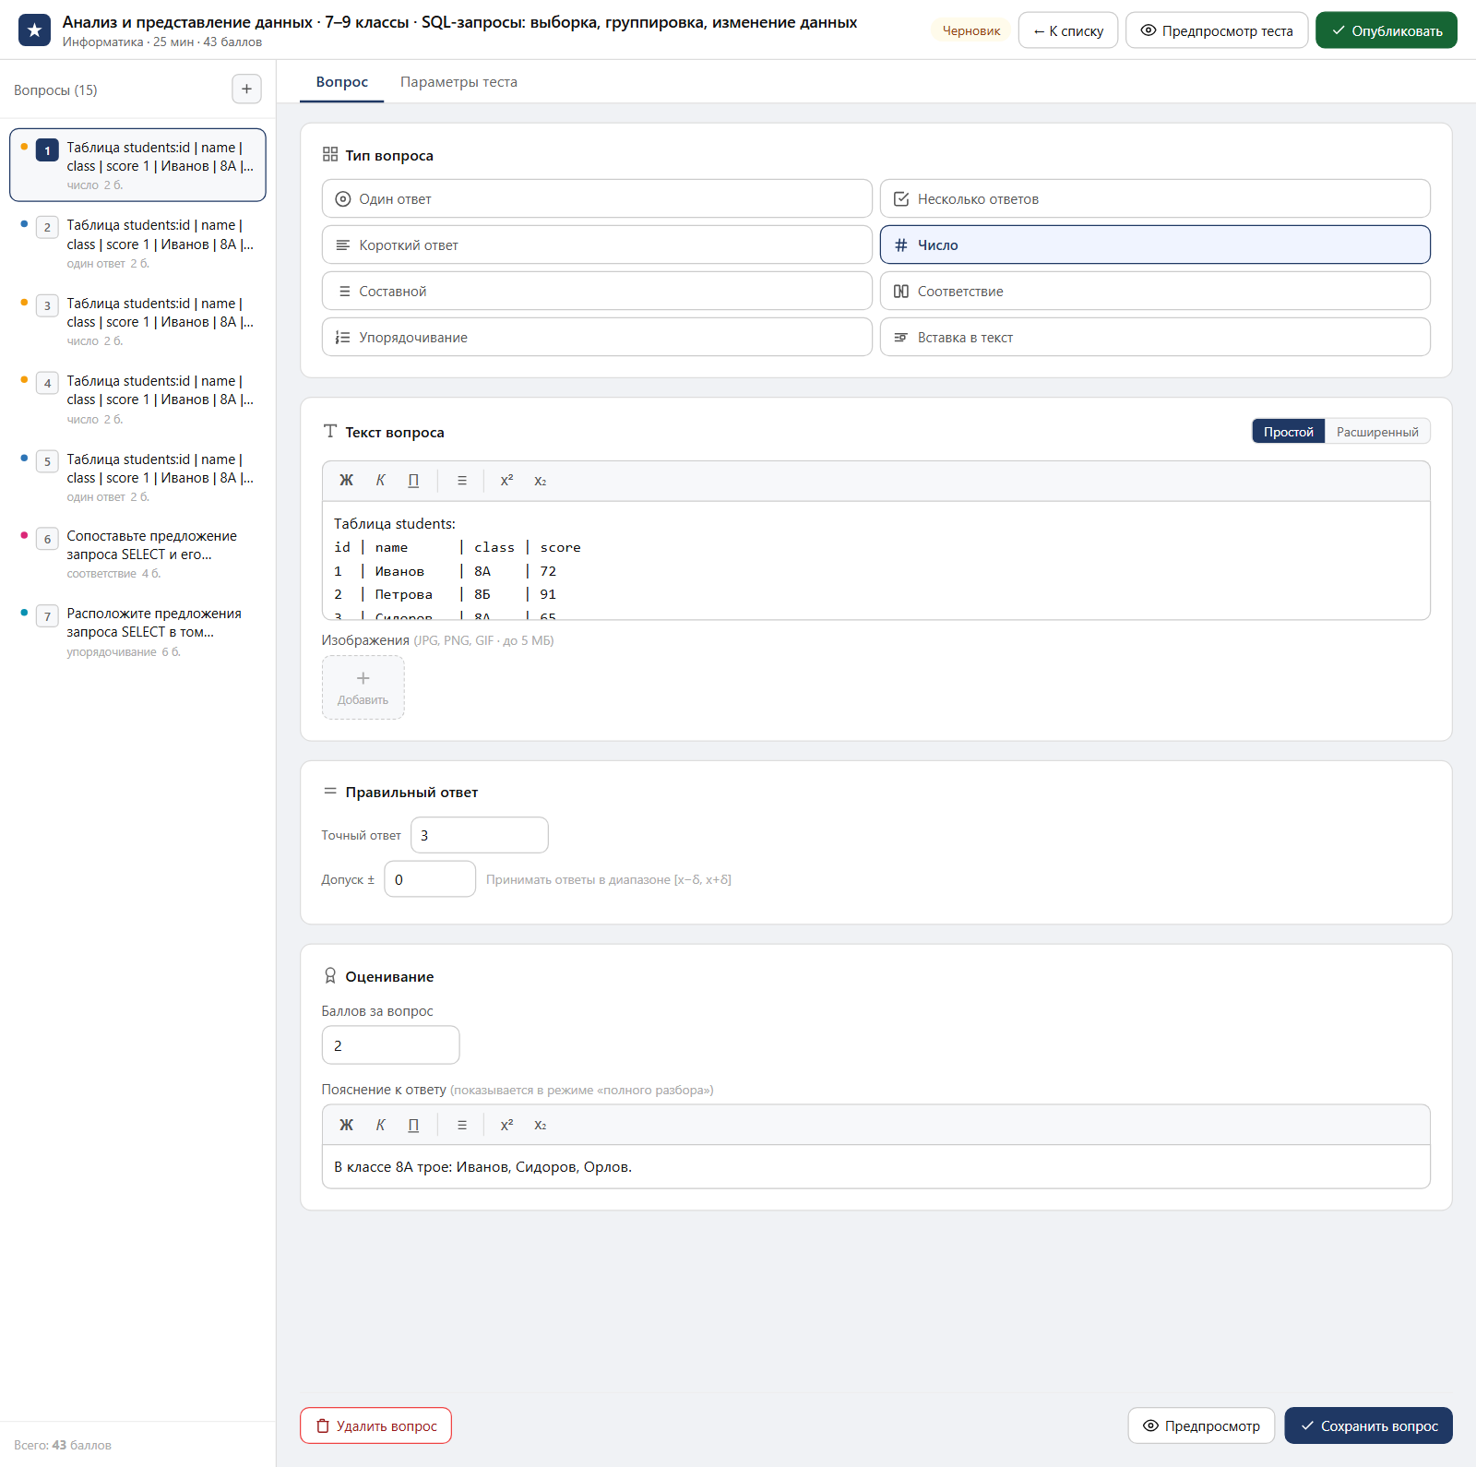Publish the test with Опубликовать
The image size is (1476, 1467).
[1387, 30]
